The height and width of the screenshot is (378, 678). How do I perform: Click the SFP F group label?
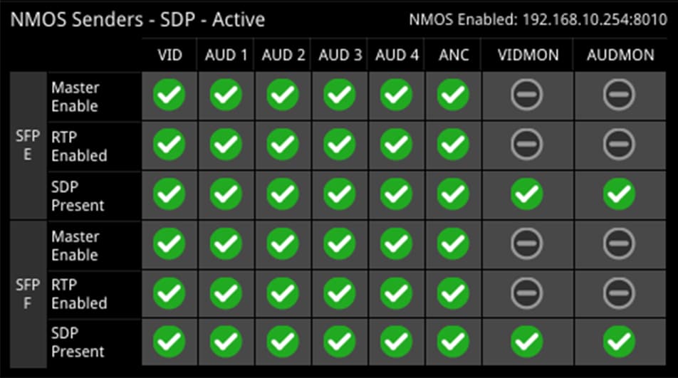click(x=28, y=294)
